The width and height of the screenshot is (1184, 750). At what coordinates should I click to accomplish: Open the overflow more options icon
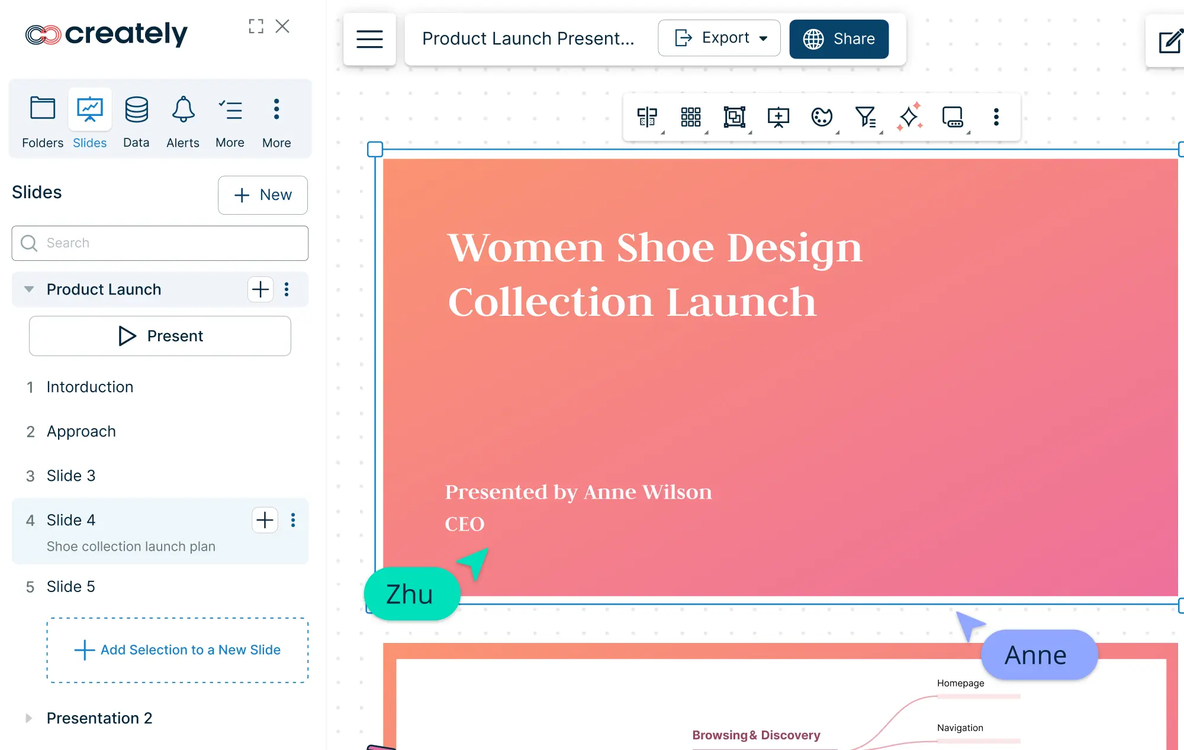pyautogui.click(x=995, y=115)
